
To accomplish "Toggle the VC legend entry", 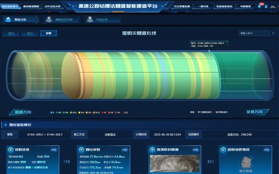I will [x=104, y=113].
